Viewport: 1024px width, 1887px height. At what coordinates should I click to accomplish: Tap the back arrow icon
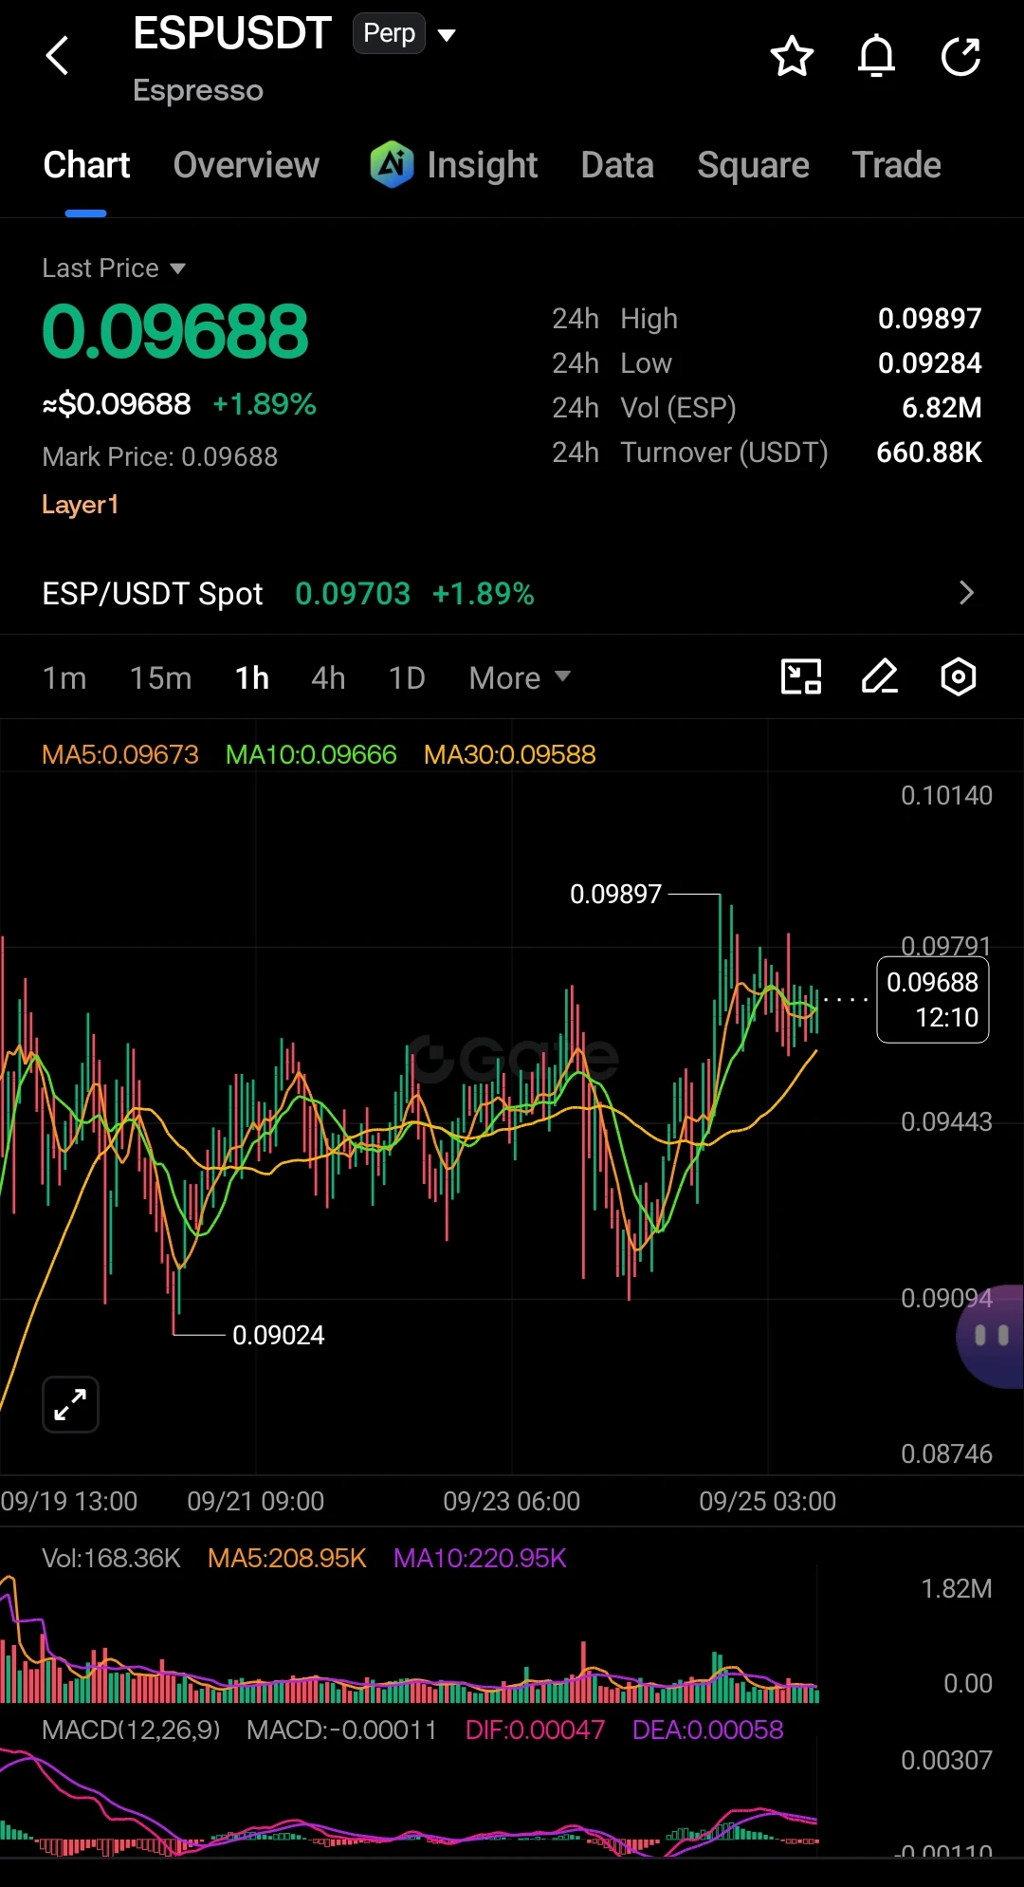point(58,55)
